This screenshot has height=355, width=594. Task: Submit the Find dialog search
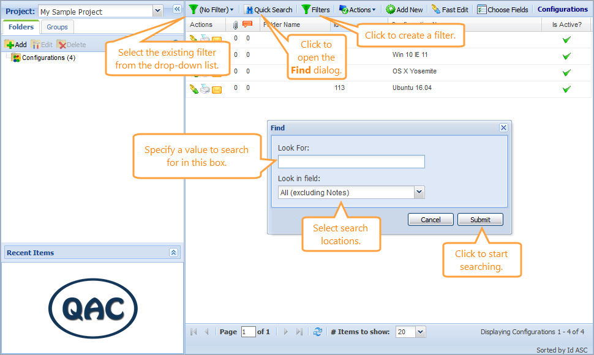coord(480,220)
